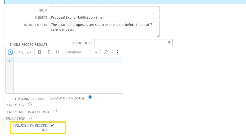Image resolution: width=246 pixels, height=136 pixels.
Task: Click into the Introduction text area
Action: point(105,29)
